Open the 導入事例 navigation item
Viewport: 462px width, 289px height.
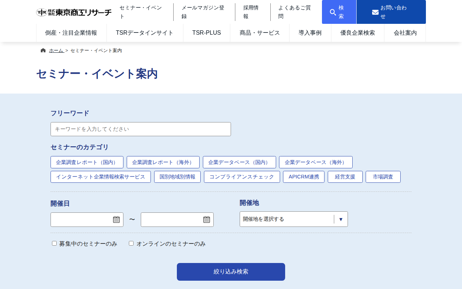pyautogui.click(x=310, y=33)
